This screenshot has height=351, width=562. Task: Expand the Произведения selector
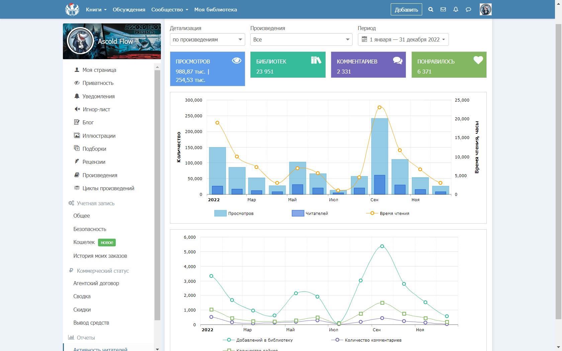pos(301,39)
